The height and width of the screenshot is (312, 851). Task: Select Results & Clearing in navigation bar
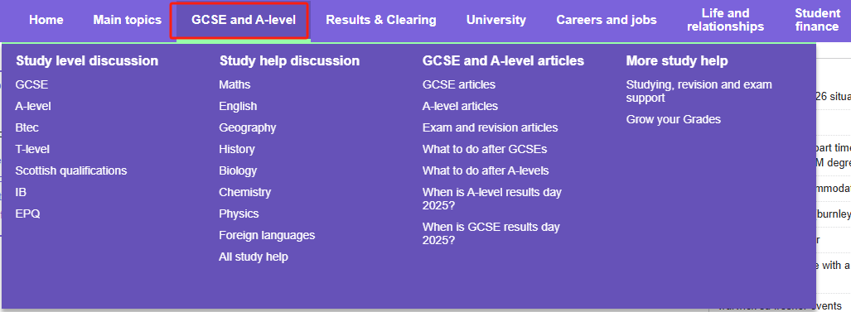(381, 20)
